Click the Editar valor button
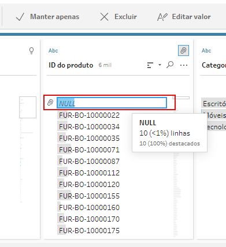Image resolution: width=226 pixels, height=247 pixels. coord(184,17)
